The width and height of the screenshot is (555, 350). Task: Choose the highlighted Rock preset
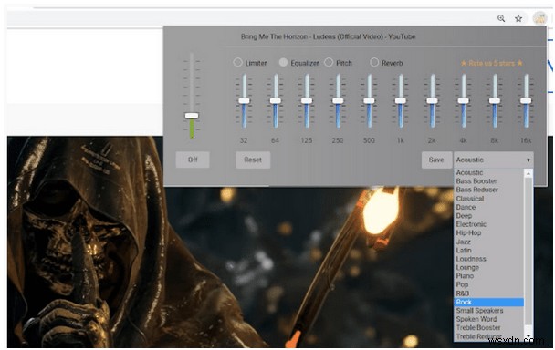tap(488, 302)
